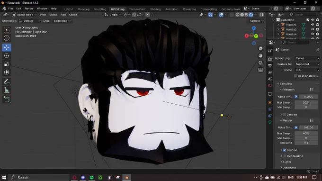Disable Handle4 in renders
The image size is (322, 181).
pos(317,34)
